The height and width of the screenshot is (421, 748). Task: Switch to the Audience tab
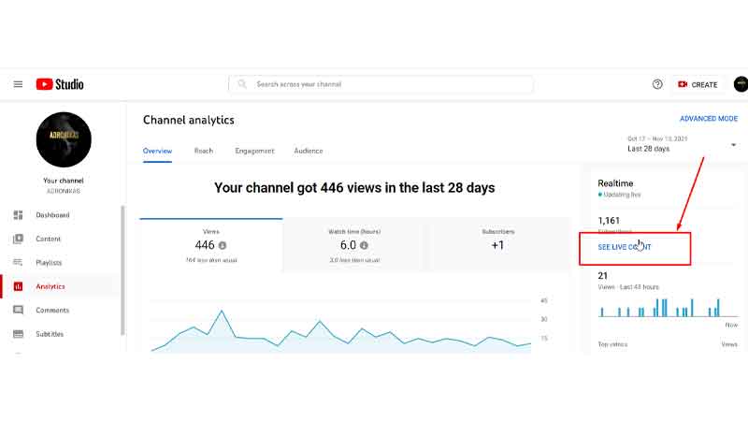(309, 151)
